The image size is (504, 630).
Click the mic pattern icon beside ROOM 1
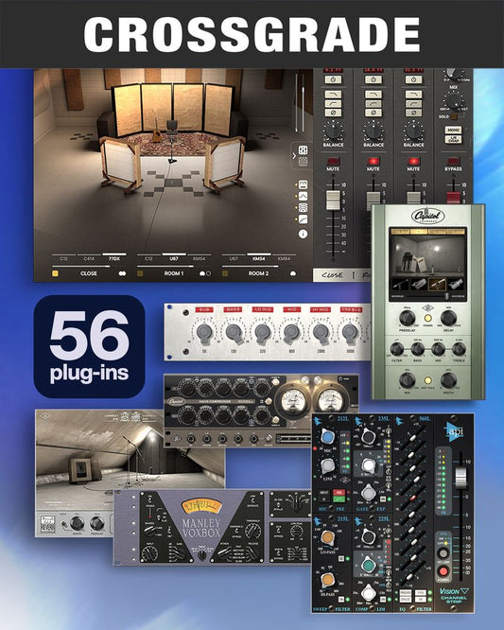205,273
